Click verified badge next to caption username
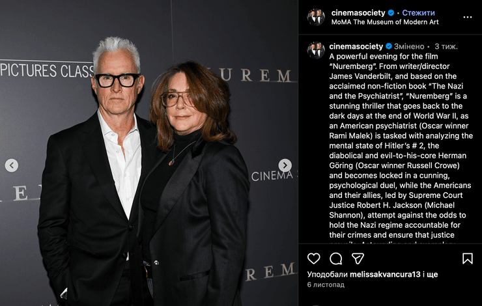The image size is (482, 306). (389, 46)
